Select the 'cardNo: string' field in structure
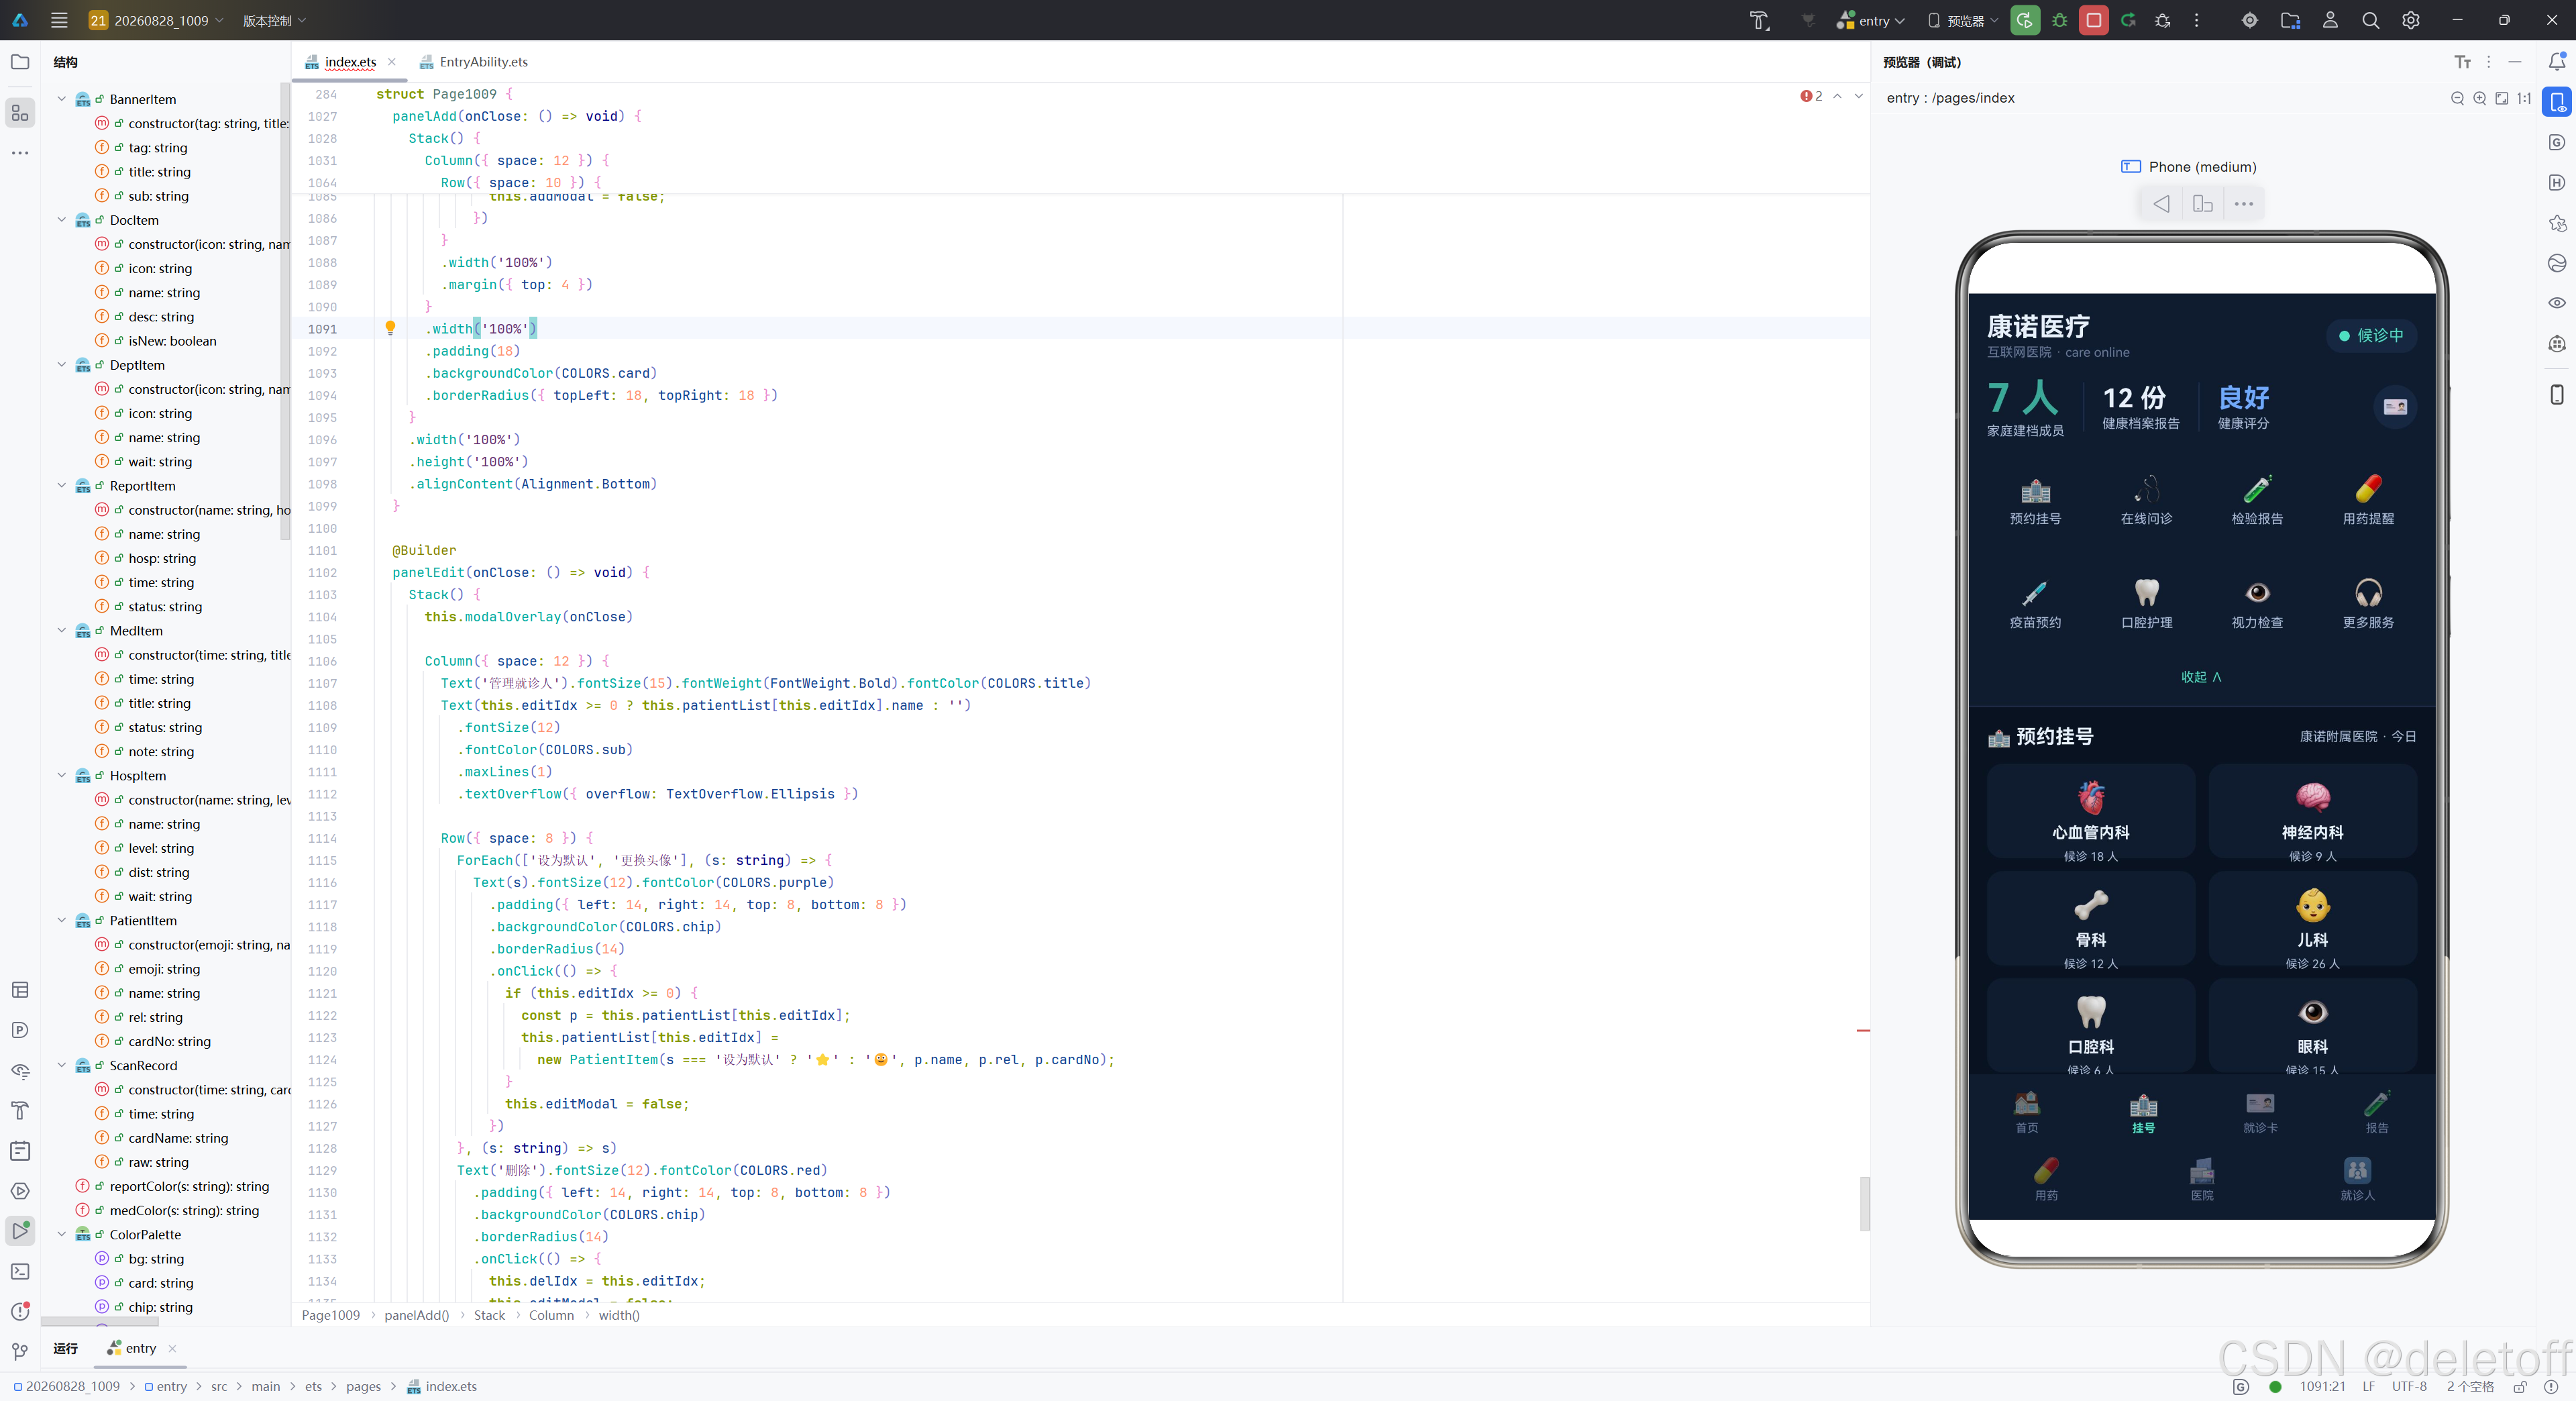 coord(169,1041)
